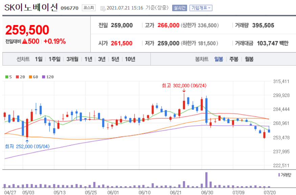Image resolution: width=296 pixels, height=195 pixels.
Task: Select the 1년 line chart period
Action: 88,59
